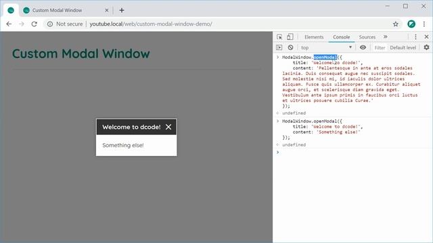This screenshot has width=433, height=243.
Task: Click the inspect element picker icon
Action: click(x=279, y=37)
